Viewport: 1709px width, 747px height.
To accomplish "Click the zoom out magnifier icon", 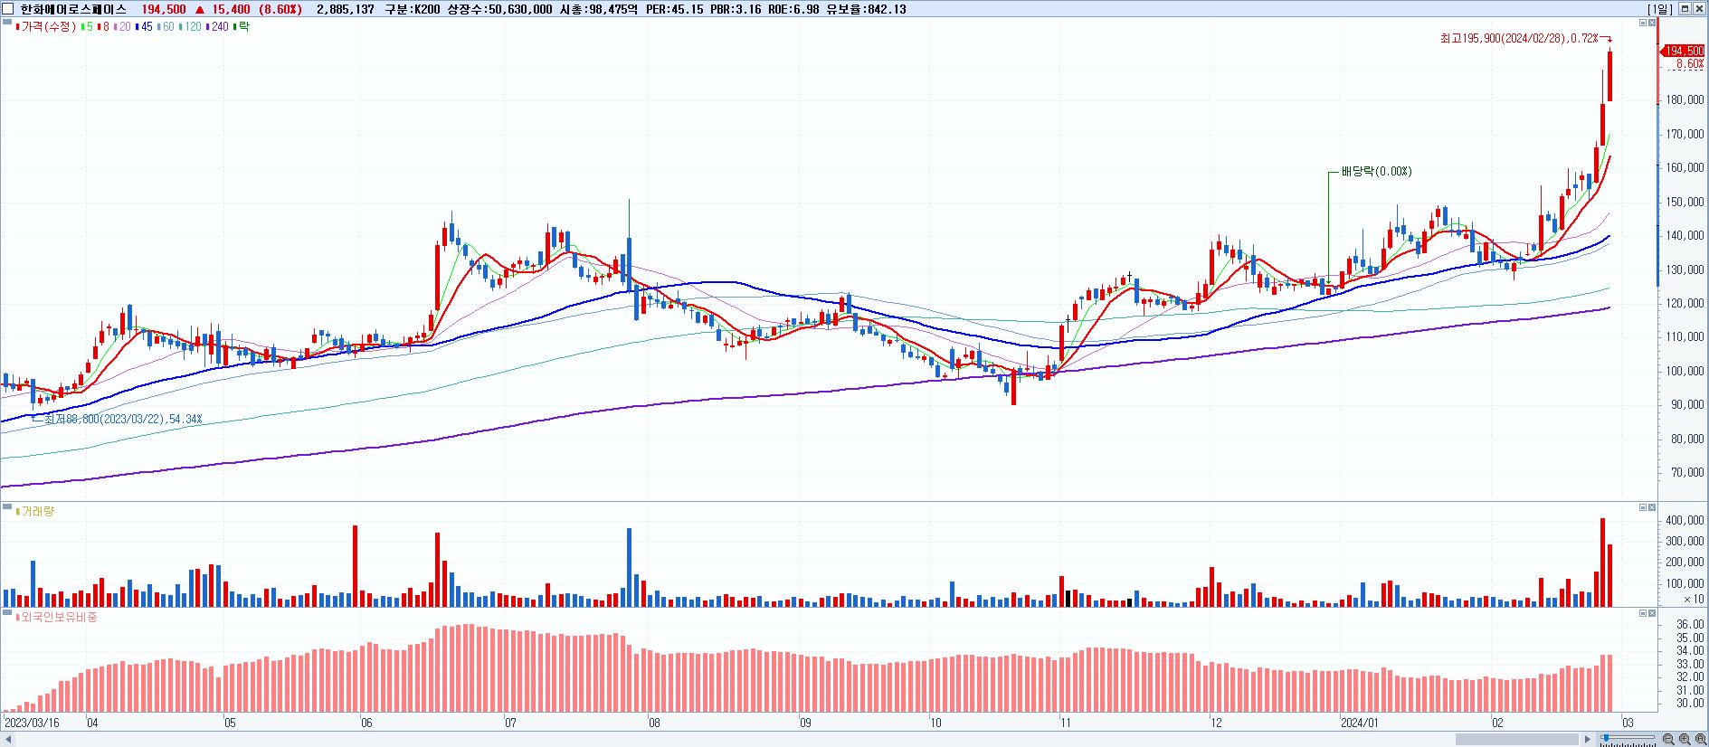I will pyautogui.click(x=1669, y=739).
